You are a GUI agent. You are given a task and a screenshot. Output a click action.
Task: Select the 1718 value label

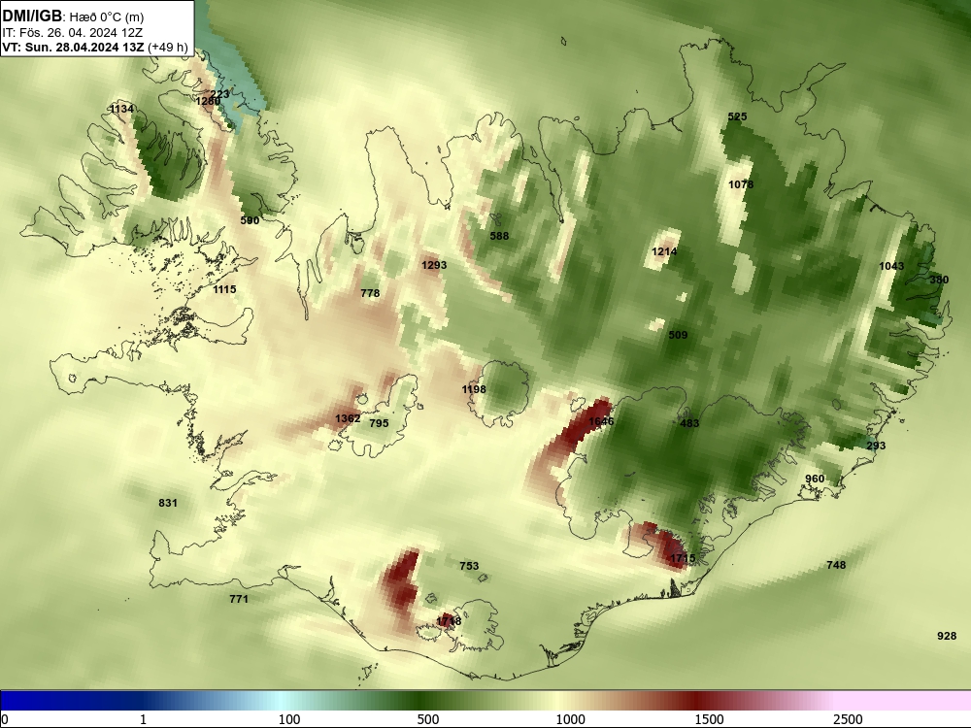coord(449,621)
